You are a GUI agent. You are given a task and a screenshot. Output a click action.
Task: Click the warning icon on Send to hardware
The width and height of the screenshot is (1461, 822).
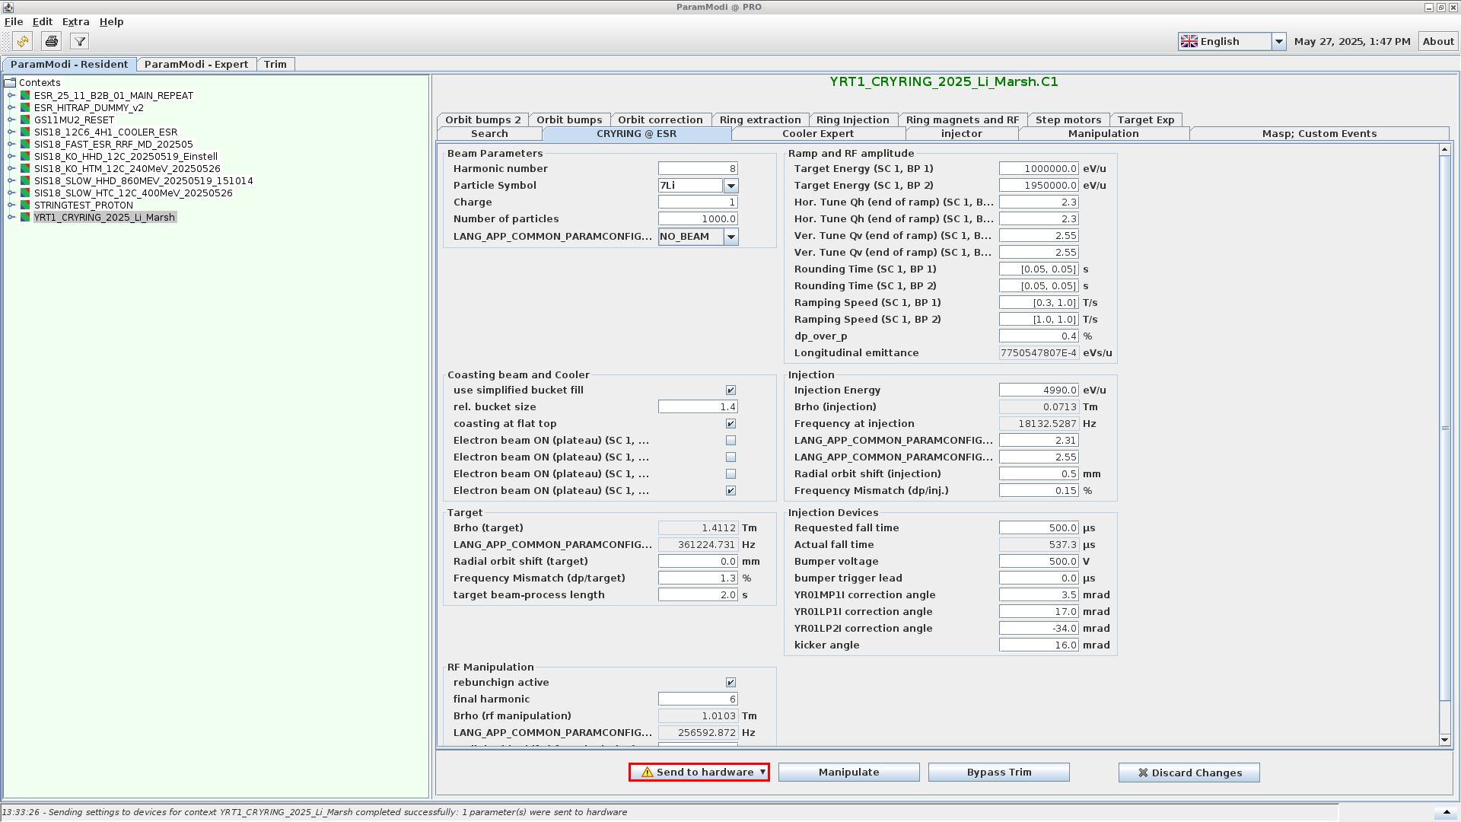(x=647, y=773)
